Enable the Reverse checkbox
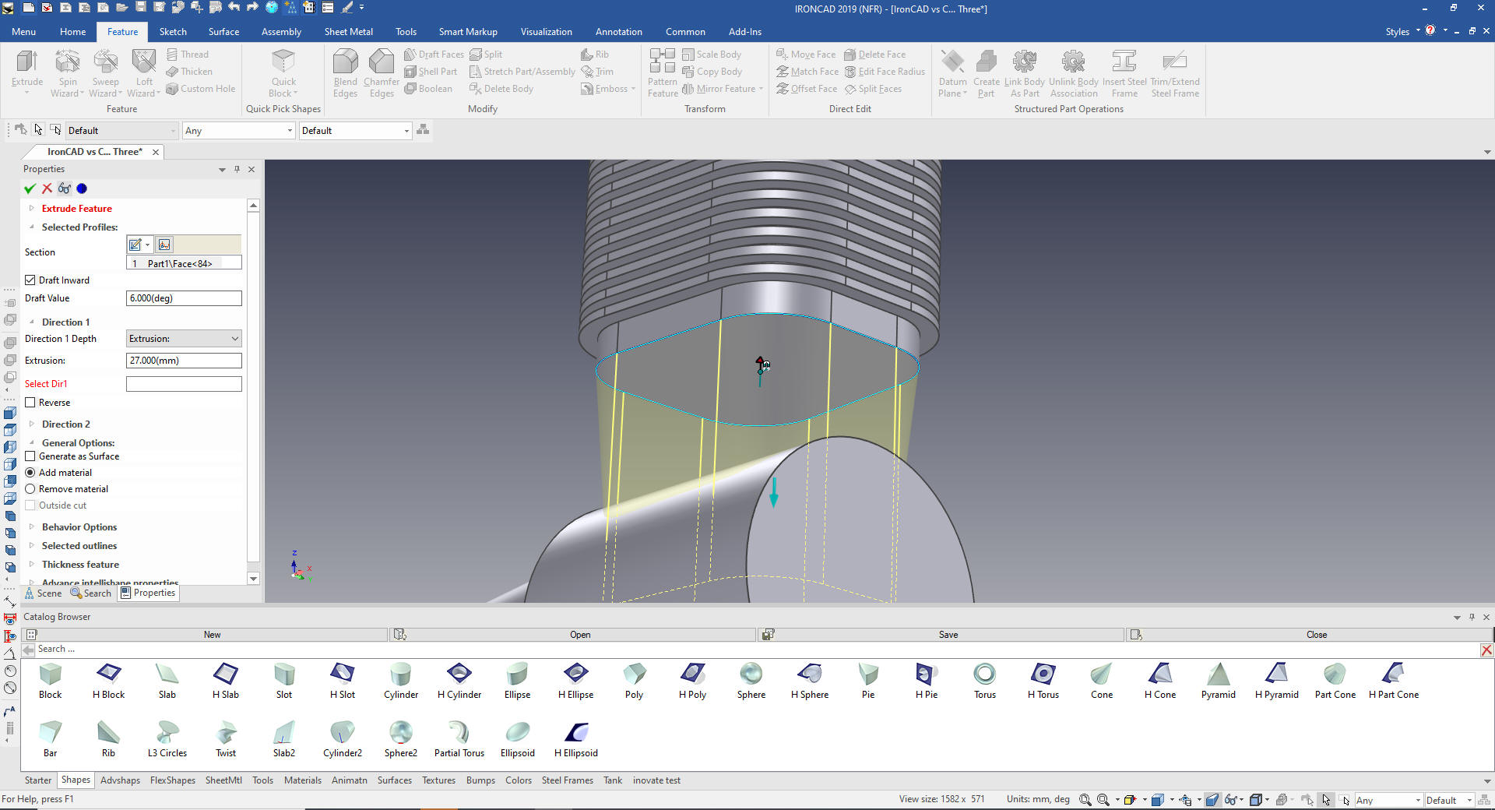This screenshot has width=1495, height=810. [30, 403]
